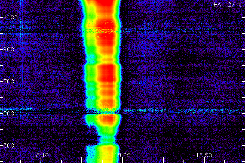Click the HA 12/16 label
The image size is (245, 163).
[228, 5]
